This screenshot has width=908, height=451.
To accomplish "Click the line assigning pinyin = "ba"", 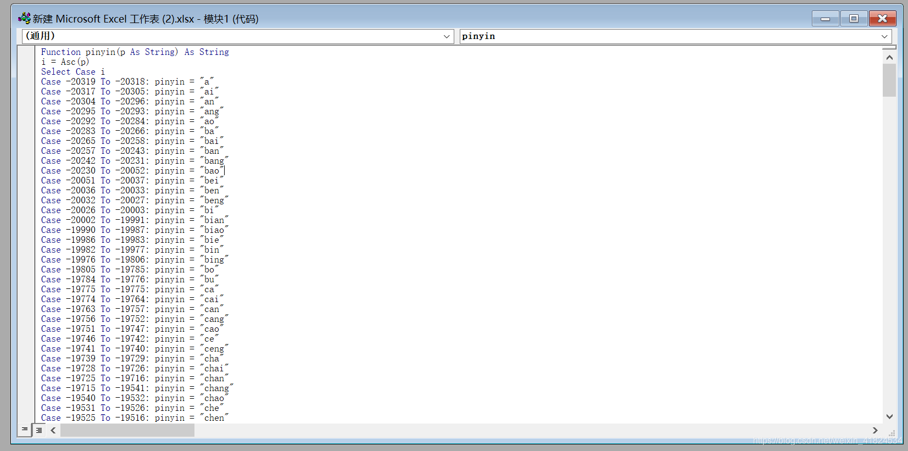I will (130, 131).
